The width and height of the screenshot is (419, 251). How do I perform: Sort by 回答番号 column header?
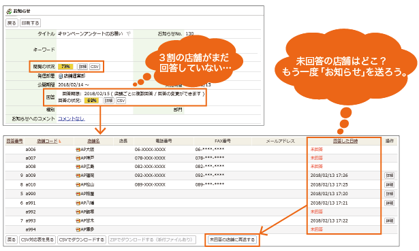(x=14, y=141)
